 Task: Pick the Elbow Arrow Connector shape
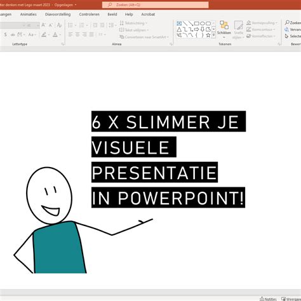click(191, 29)
